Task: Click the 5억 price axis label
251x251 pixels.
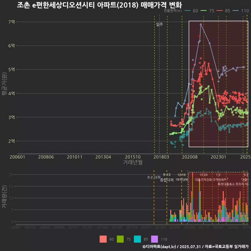Action: point(12,70)
